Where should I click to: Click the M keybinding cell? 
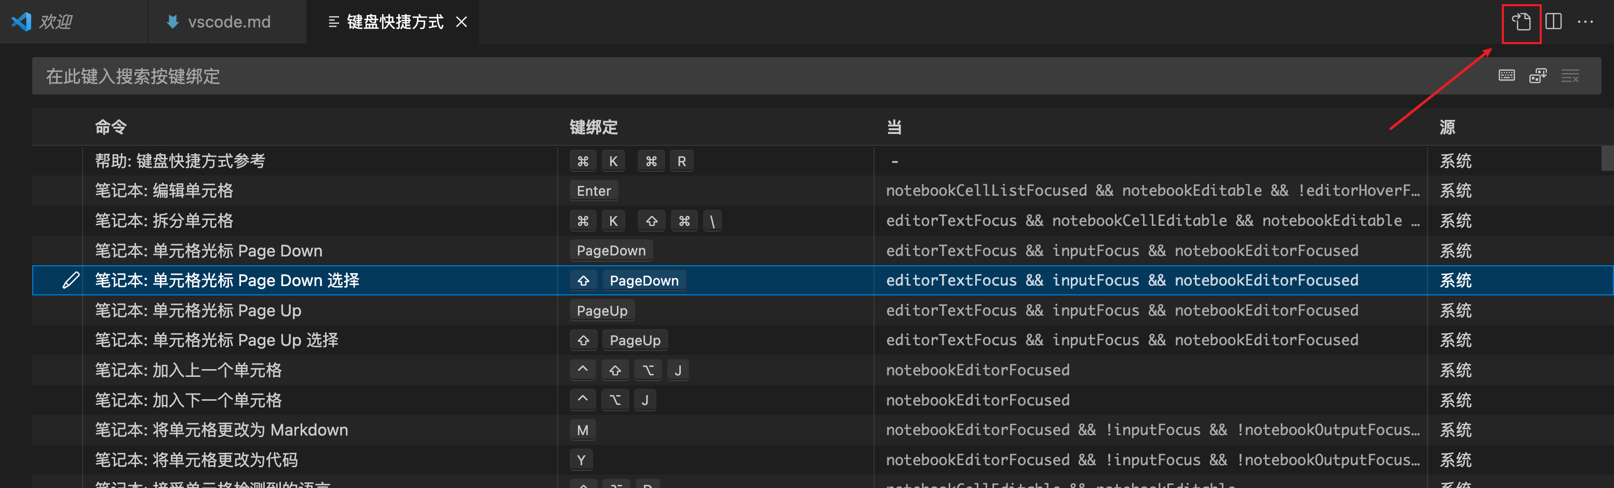tap(583, 430)
